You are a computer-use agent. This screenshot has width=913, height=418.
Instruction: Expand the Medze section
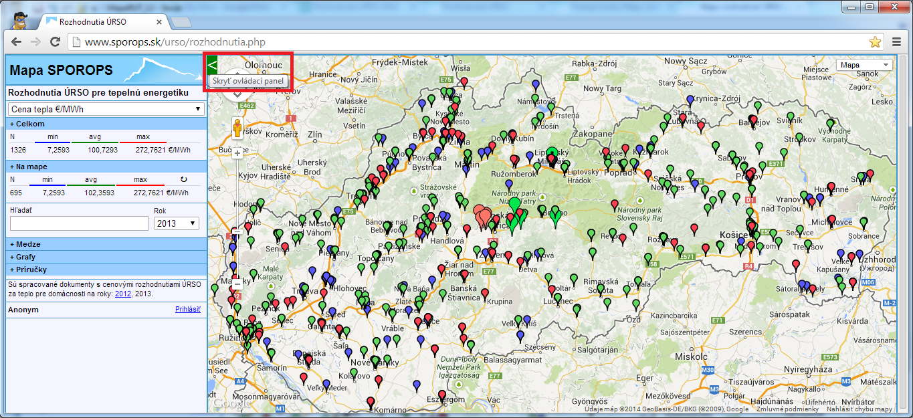[x=106, y=244]
